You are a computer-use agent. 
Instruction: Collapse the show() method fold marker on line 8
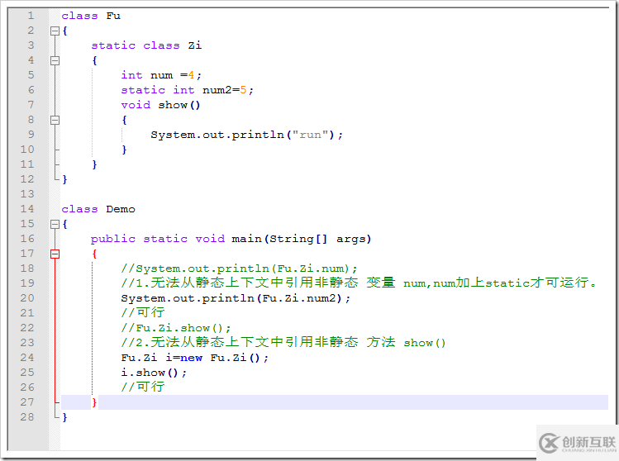coord(55,120)
